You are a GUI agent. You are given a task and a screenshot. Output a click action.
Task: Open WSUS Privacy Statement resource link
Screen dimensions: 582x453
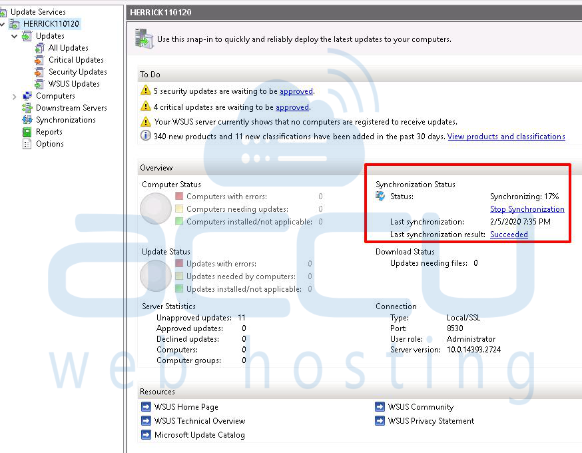click(x=431, y=421)
